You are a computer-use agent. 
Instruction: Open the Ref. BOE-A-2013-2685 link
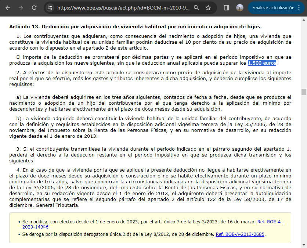coord(240,234)
